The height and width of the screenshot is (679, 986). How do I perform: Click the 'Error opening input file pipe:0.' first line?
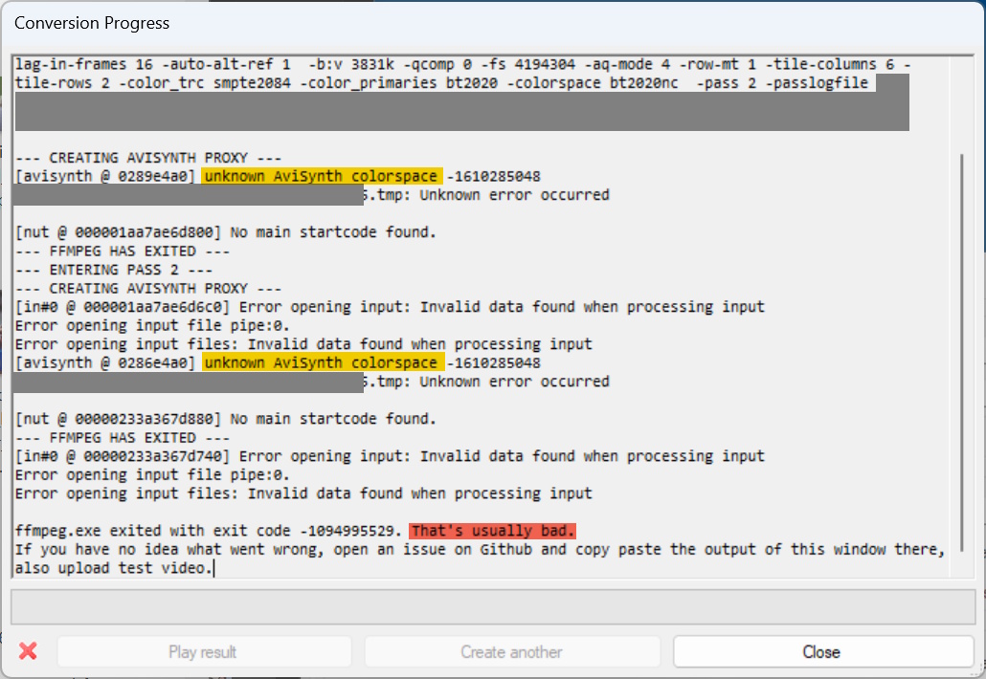(152, 326)
